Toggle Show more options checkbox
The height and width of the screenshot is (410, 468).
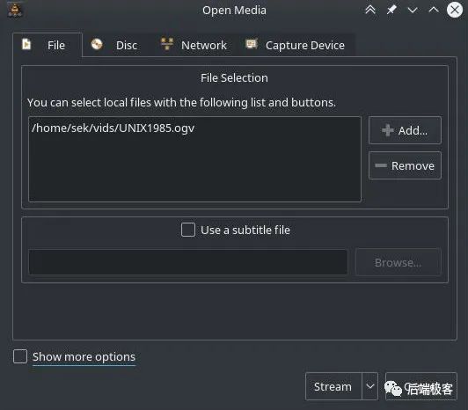[20, 356]
